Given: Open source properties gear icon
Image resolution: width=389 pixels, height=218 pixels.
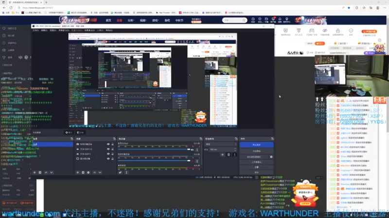Looking at the screenshot, I should (x=88, y=172).
